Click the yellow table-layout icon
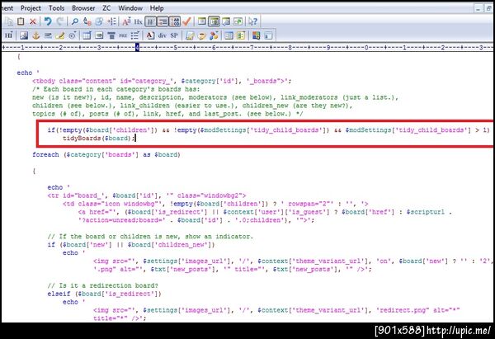Image resolution: width=495 pixels, height=339 pixels. click(x=241, y=35)
